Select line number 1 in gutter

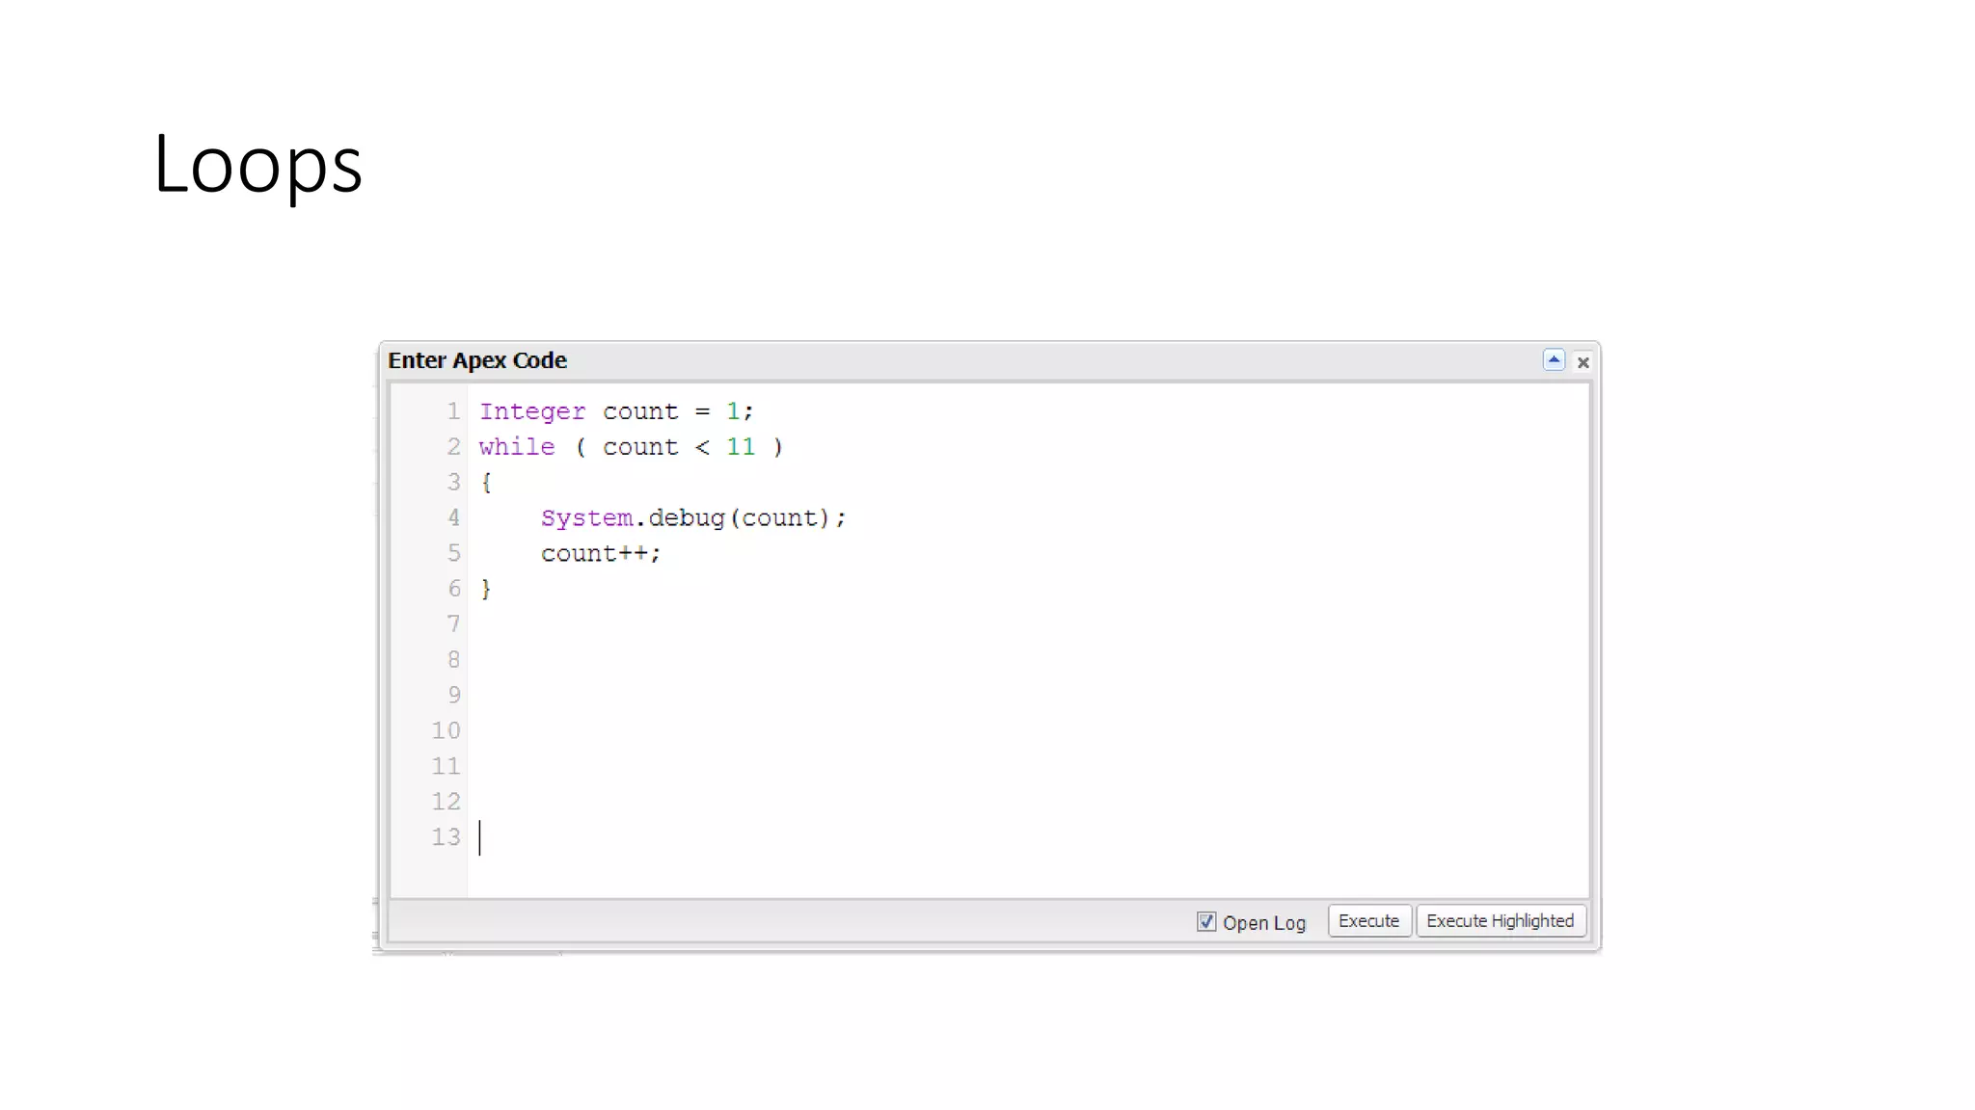pos(453,411)
